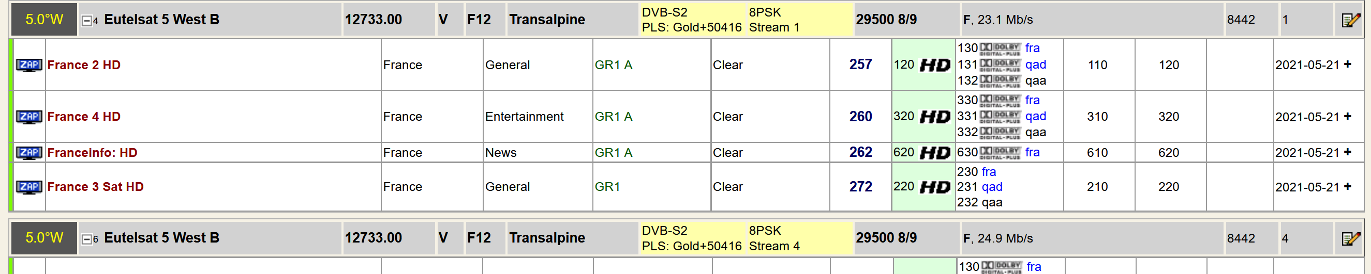Click the Transalpine beam in the Stream 4 header
Viewport: 1371px width, 274px height.
547,238
